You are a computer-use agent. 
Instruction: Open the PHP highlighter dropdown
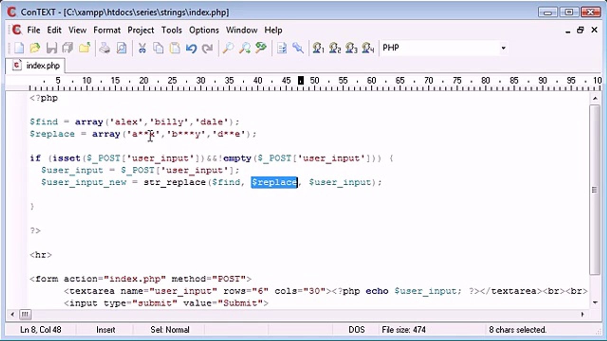click(x=503, y=48)
